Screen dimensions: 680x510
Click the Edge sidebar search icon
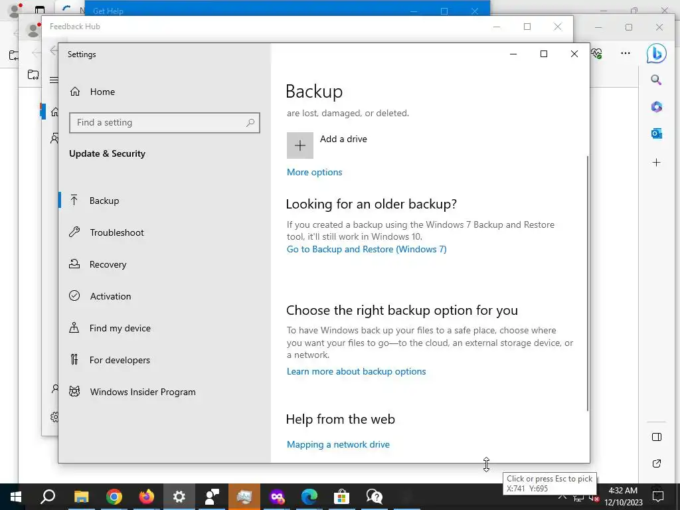(656, 80)
